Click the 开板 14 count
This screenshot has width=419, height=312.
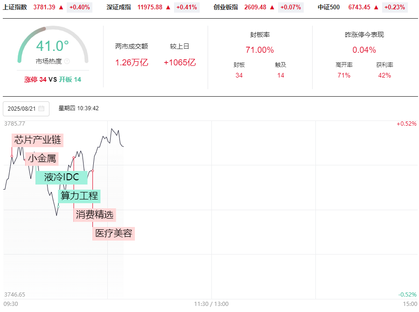pyautogui.click(x=70, y=79)
